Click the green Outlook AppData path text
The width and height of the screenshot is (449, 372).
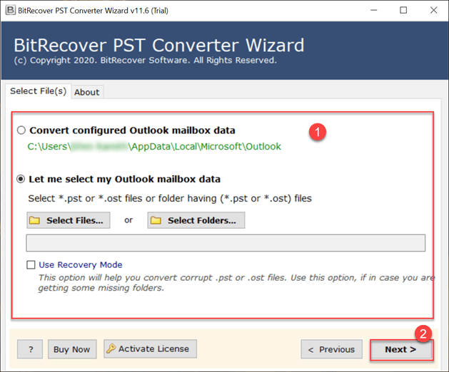154,146
